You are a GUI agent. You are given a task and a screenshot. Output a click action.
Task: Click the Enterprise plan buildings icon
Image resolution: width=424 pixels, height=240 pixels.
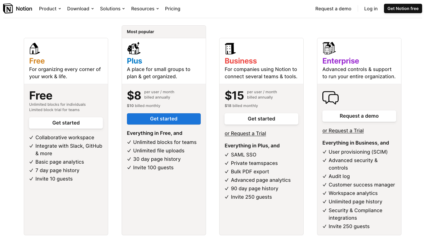[329, 48]
